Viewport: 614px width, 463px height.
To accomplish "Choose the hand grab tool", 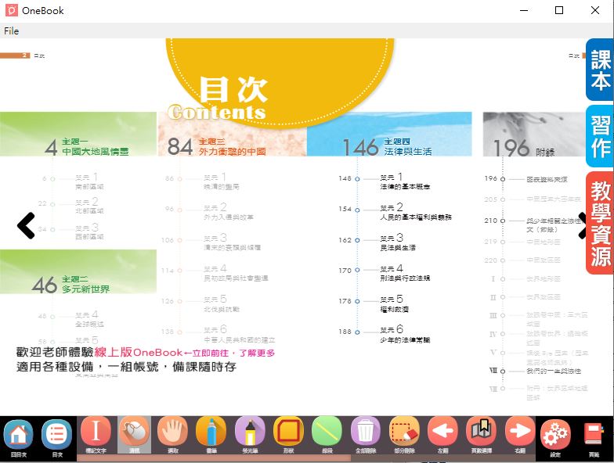I will [172, 432].
